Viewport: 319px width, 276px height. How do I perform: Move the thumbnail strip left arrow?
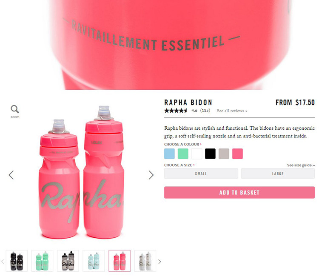pos(3,262)
